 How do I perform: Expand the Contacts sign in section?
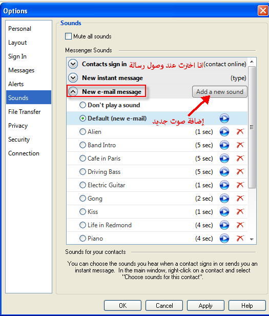pos(73,64)
